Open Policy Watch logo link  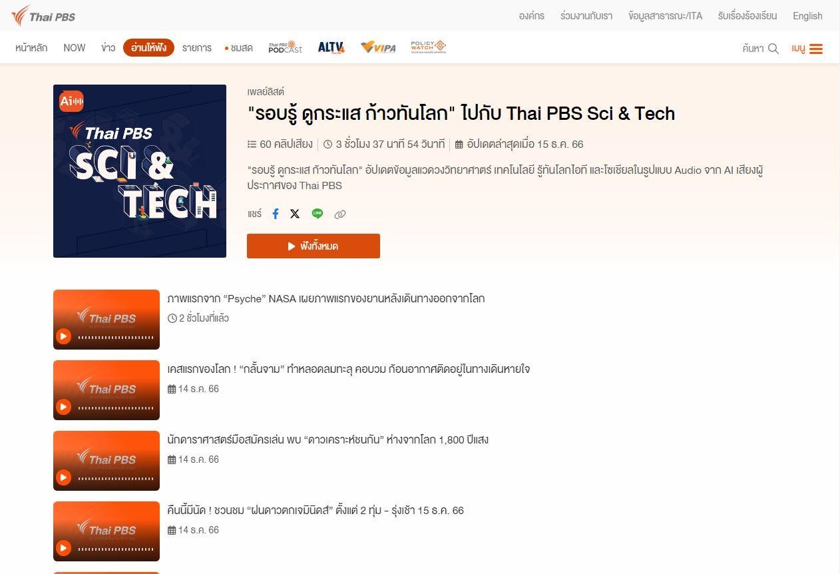tap(428, 47)
